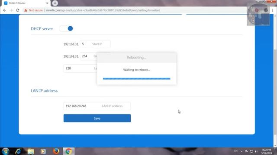Open File Explorer from taskbar
This screenshot has height=155, width=277.
[x=31, y=151]
